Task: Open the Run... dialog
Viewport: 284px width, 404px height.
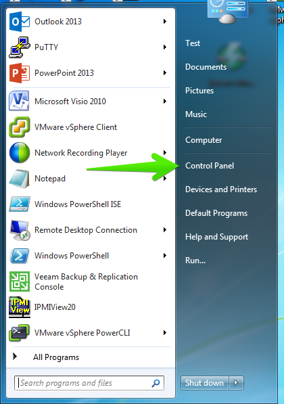Action: (195, 261)
